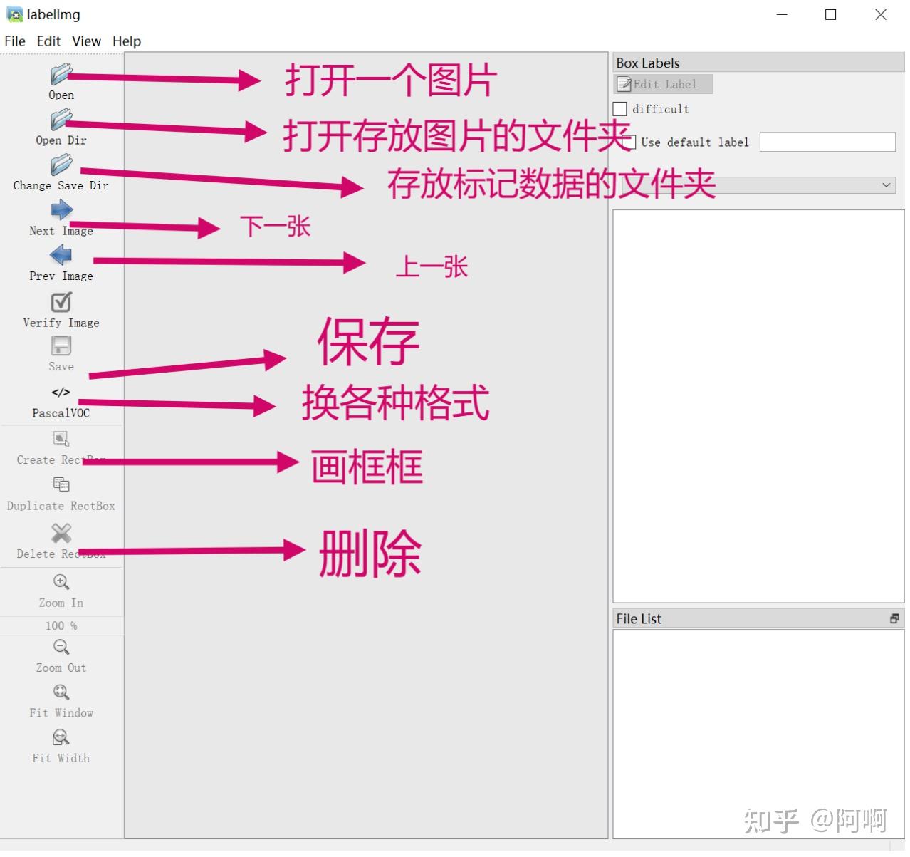Screen dimensions: 910x857
Task: Click the Delete RectBox cross icon
Action: 61,534
